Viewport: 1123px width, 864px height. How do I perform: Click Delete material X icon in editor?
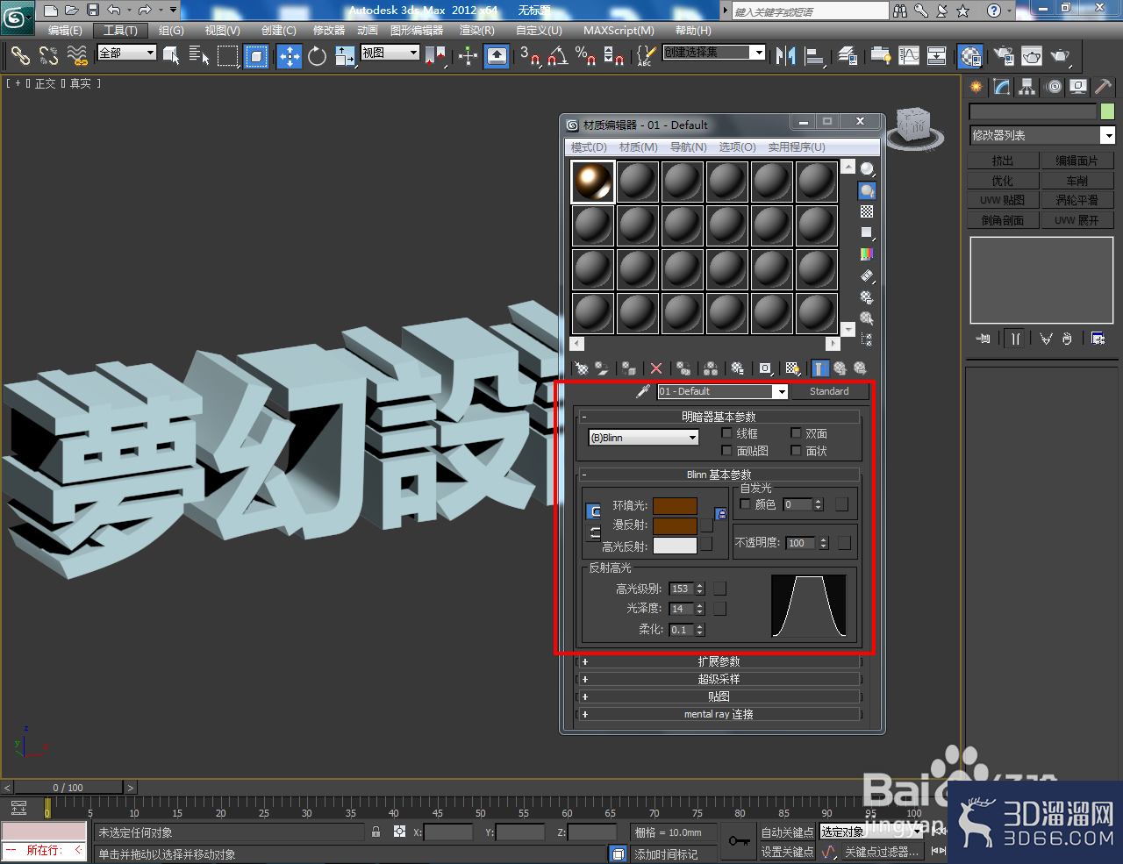[x=655, y=368]
